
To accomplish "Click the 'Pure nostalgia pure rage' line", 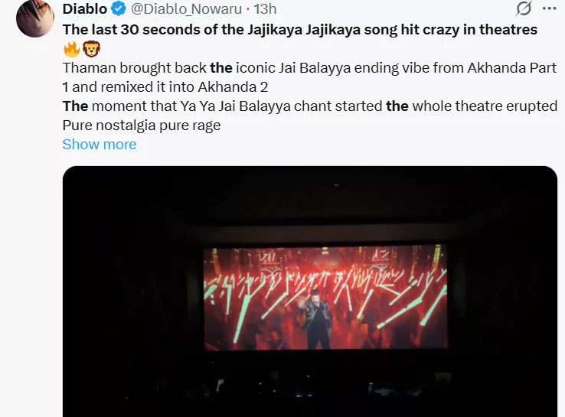I will point(142,125).
